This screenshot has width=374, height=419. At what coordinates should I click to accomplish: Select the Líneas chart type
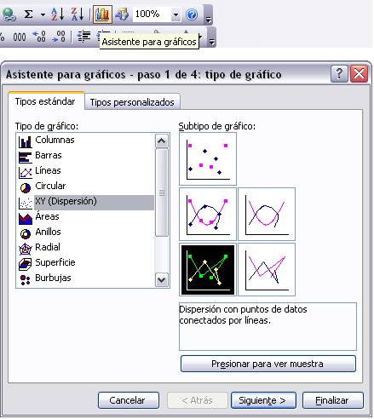85,170
